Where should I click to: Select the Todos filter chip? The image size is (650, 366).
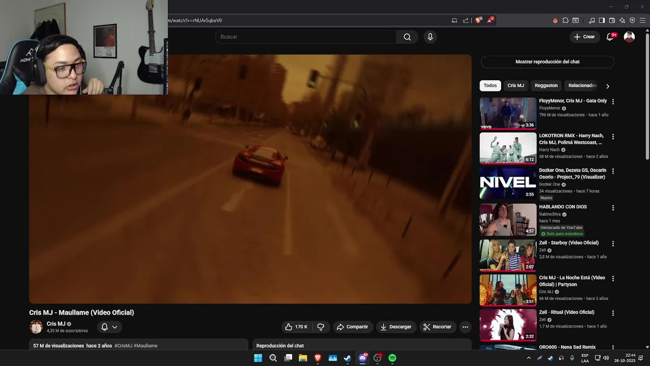click(490, 85)
